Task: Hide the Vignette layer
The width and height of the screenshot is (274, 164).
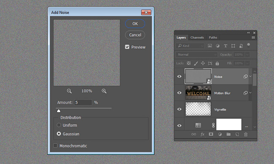Action: (x=179, y=109)
